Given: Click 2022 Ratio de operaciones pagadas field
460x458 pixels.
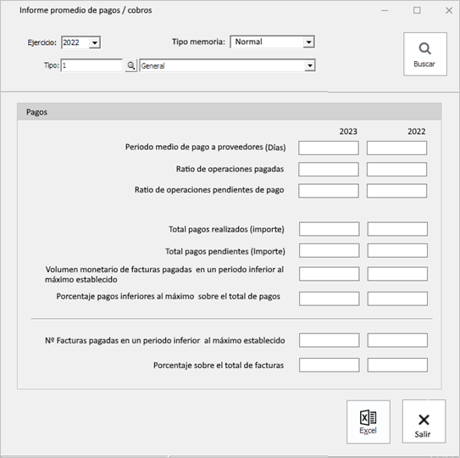Looking at the screenshot, I should click(396, 170).
